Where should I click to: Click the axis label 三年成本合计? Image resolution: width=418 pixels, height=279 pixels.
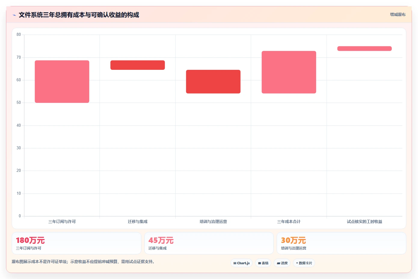click(x=289, y=222)
